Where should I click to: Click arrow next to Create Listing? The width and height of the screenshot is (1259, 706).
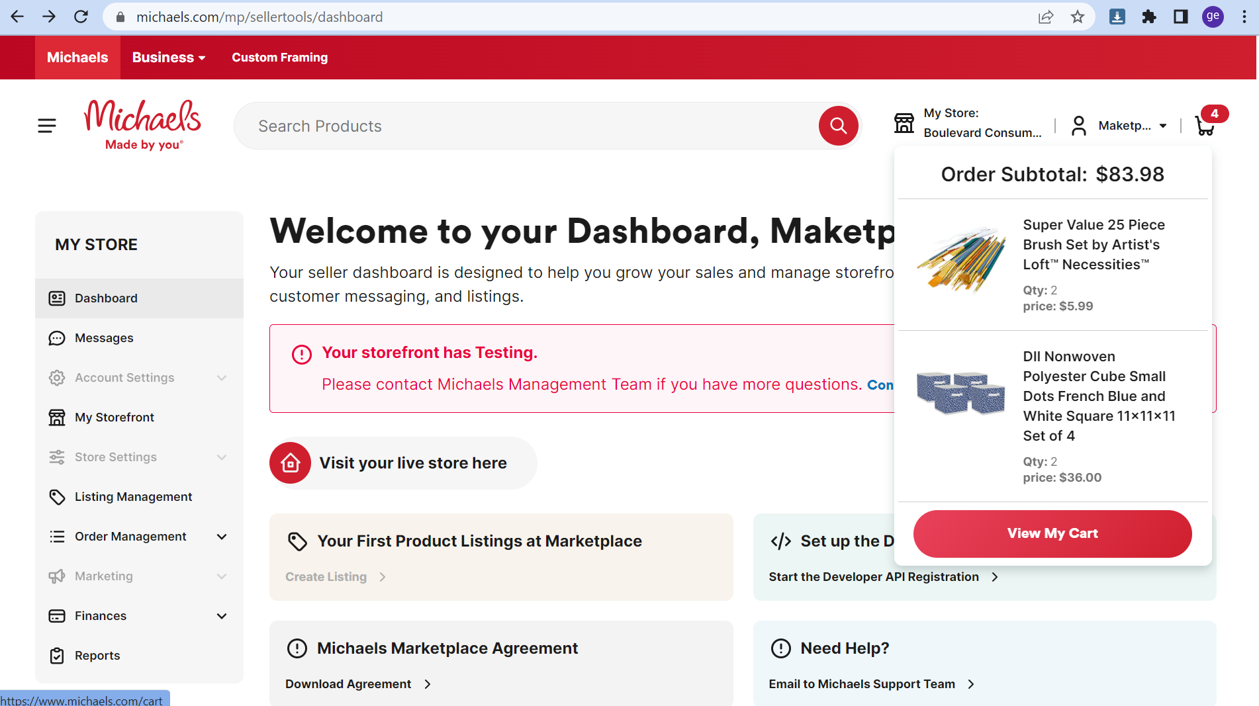tap(383, 577)
